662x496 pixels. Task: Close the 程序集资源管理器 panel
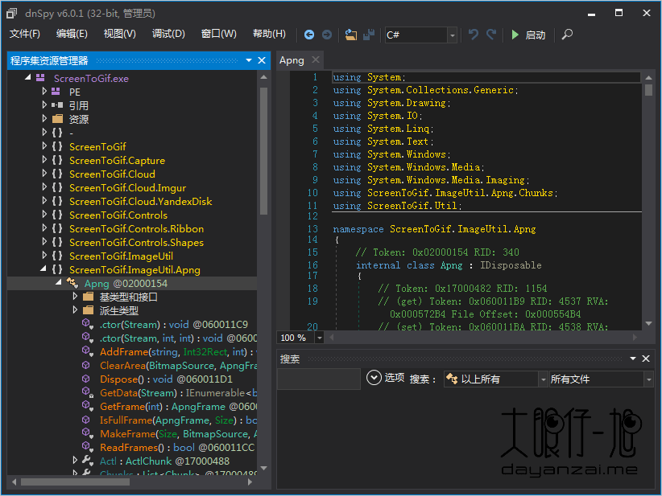tap(262, 60)
